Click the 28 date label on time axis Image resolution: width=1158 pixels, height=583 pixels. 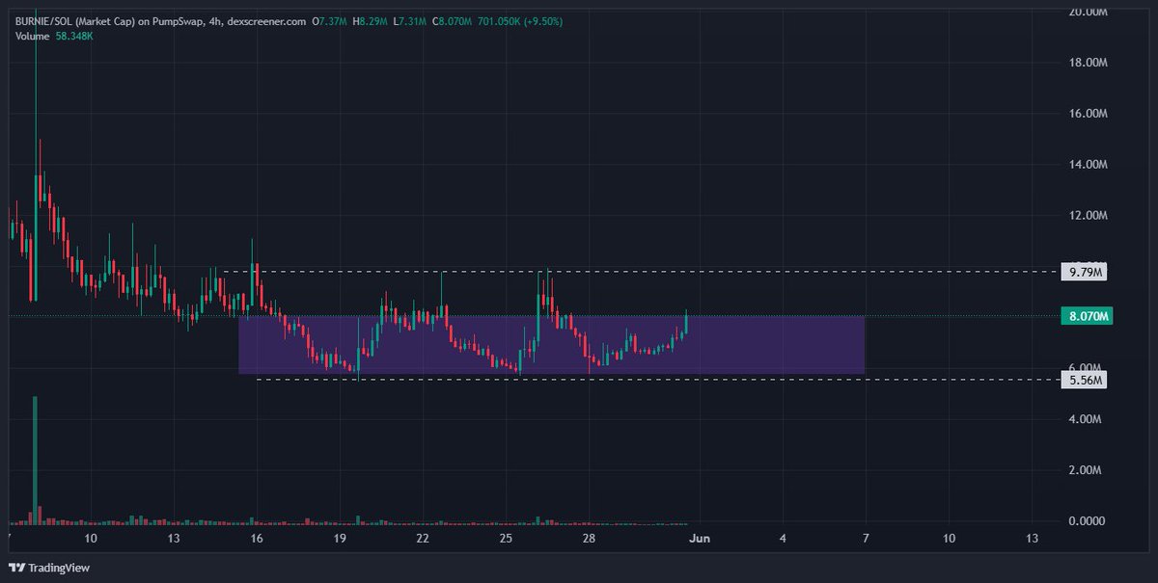pos(590,538)
